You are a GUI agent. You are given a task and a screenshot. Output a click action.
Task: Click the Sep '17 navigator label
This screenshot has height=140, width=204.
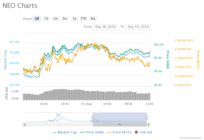pyautogui.click(x=54, y=121)
